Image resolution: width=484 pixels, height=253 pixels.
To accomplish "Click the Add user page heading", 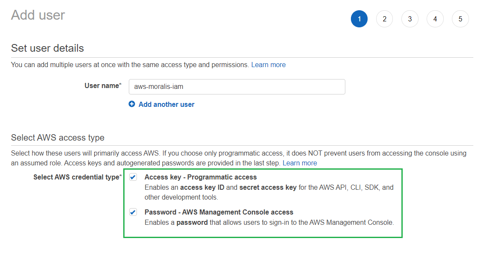I will point(38,15).
